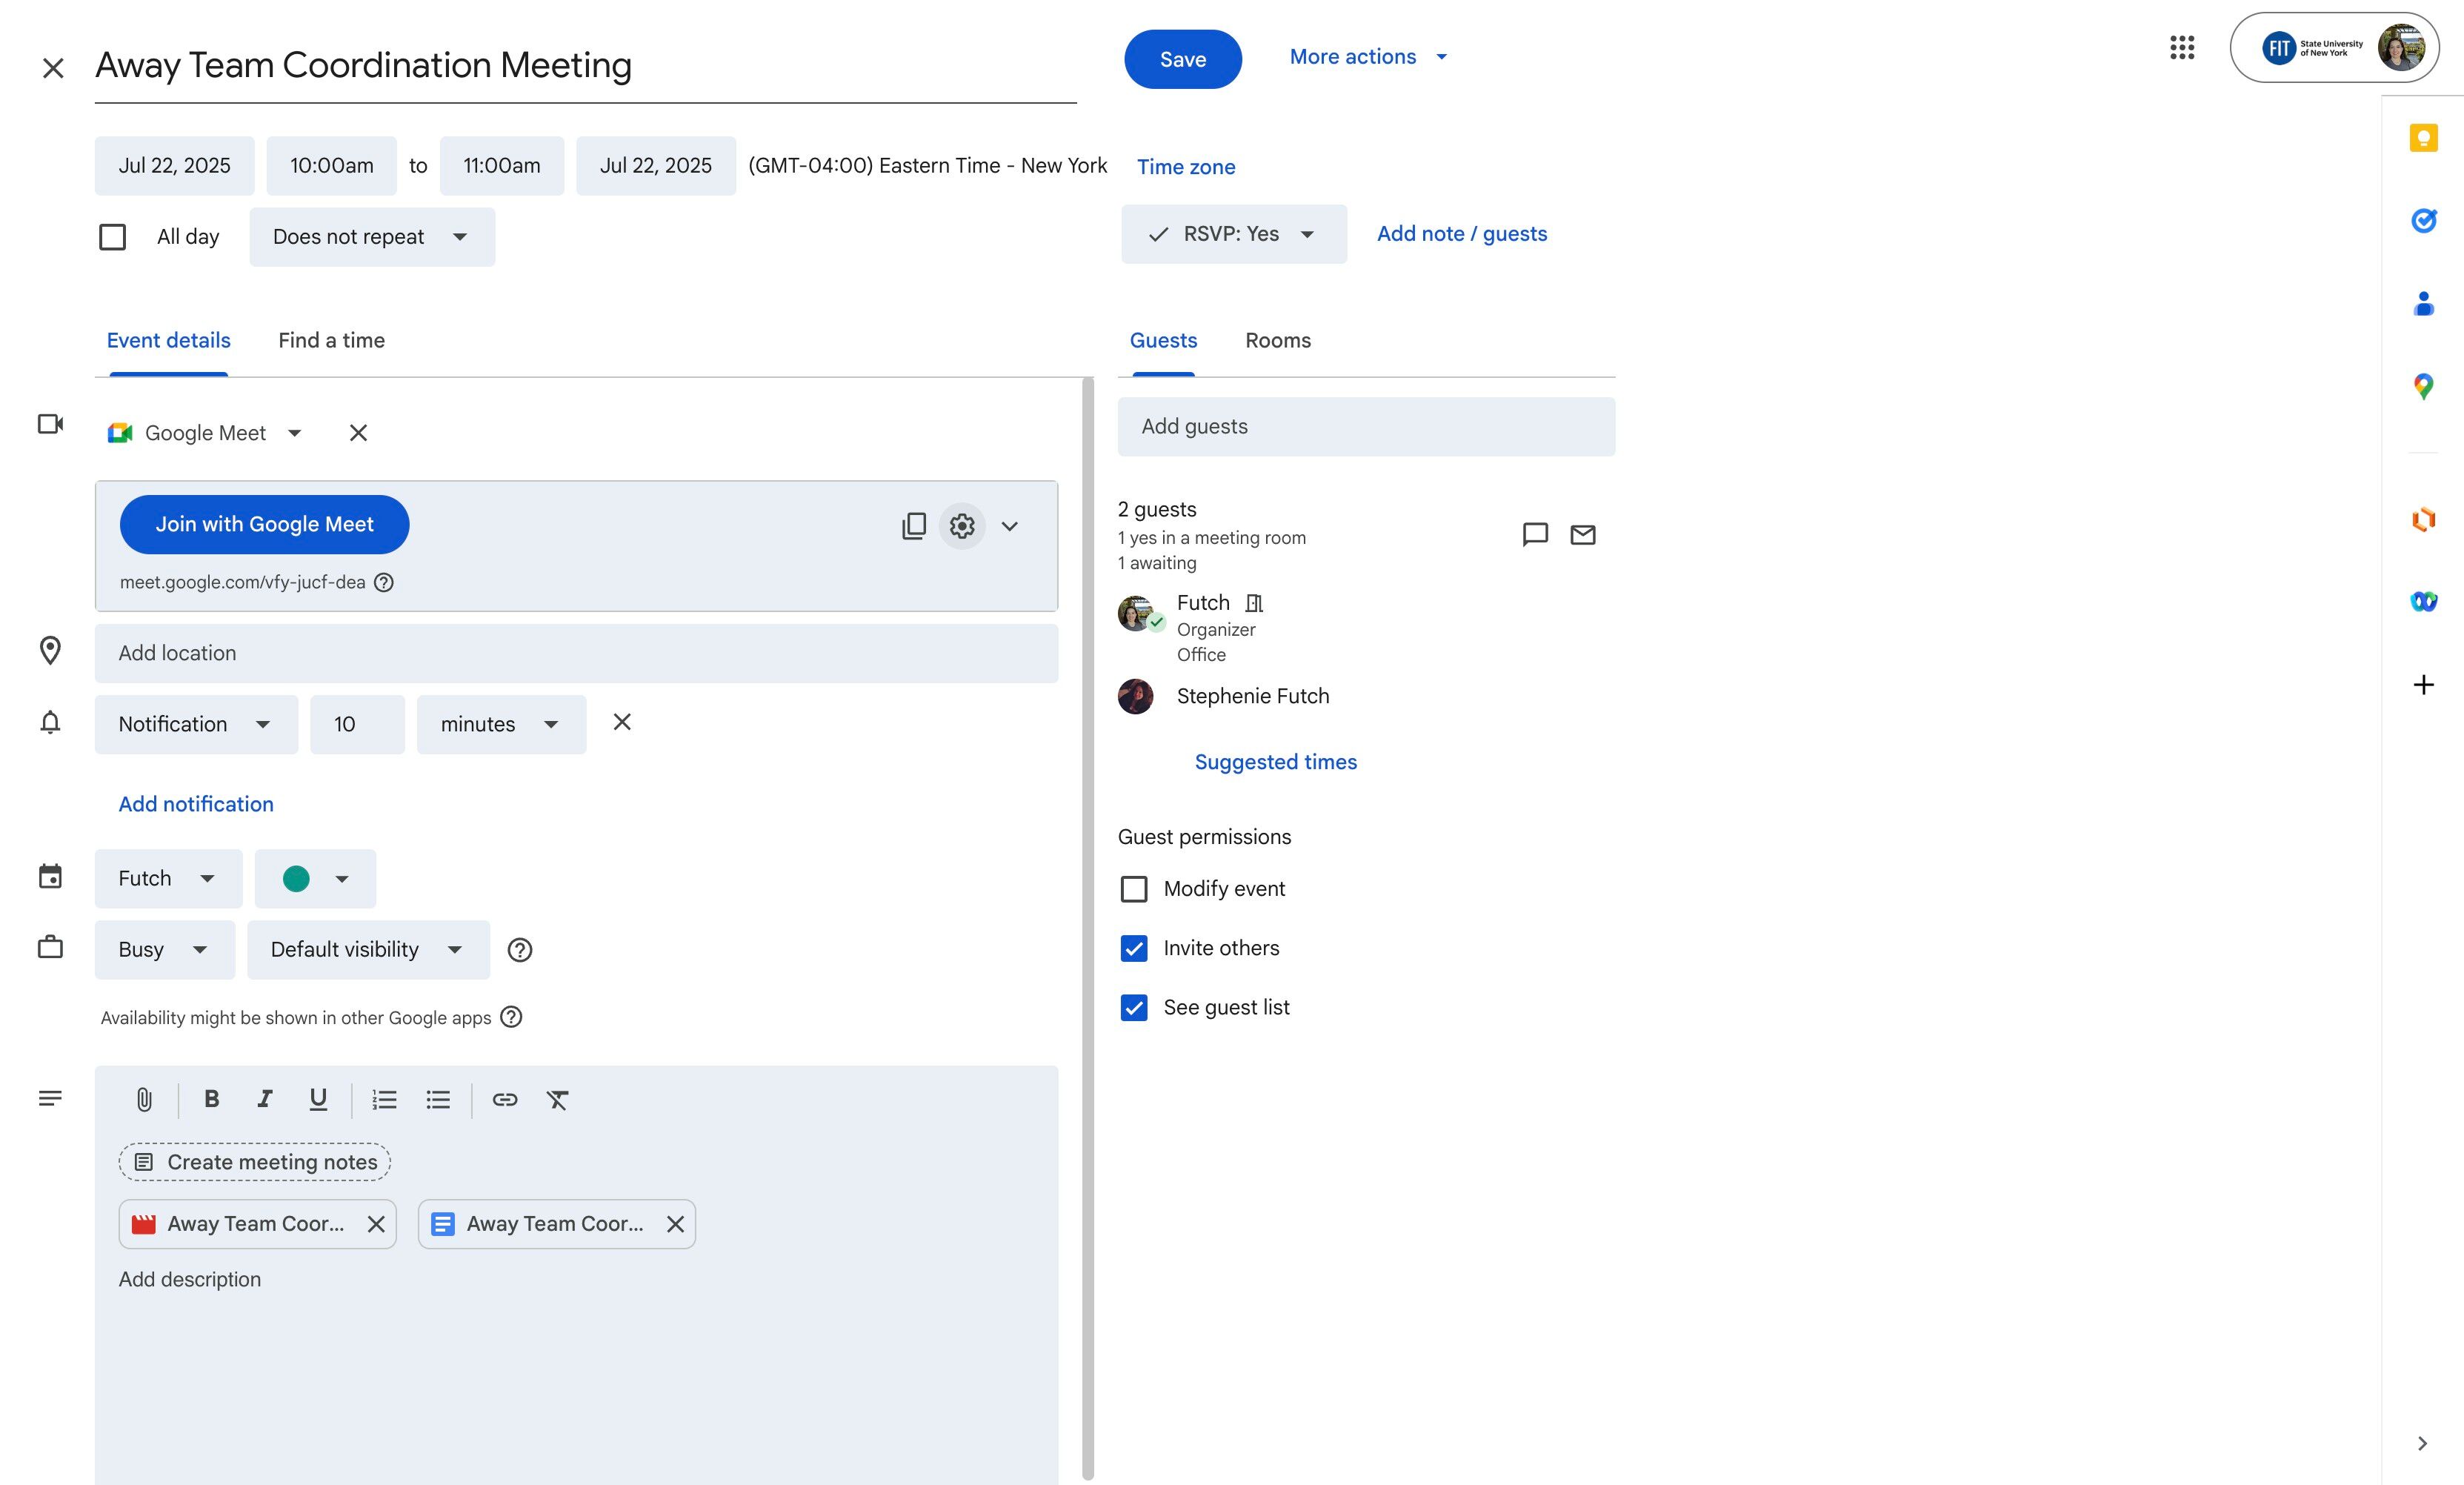Open the event color picker
The height and width of the screenshot is (1485, 2464).
[315, 879]
